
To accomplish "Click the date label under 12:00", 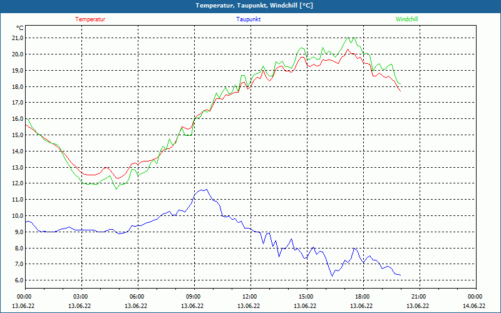I will [249, 305].
